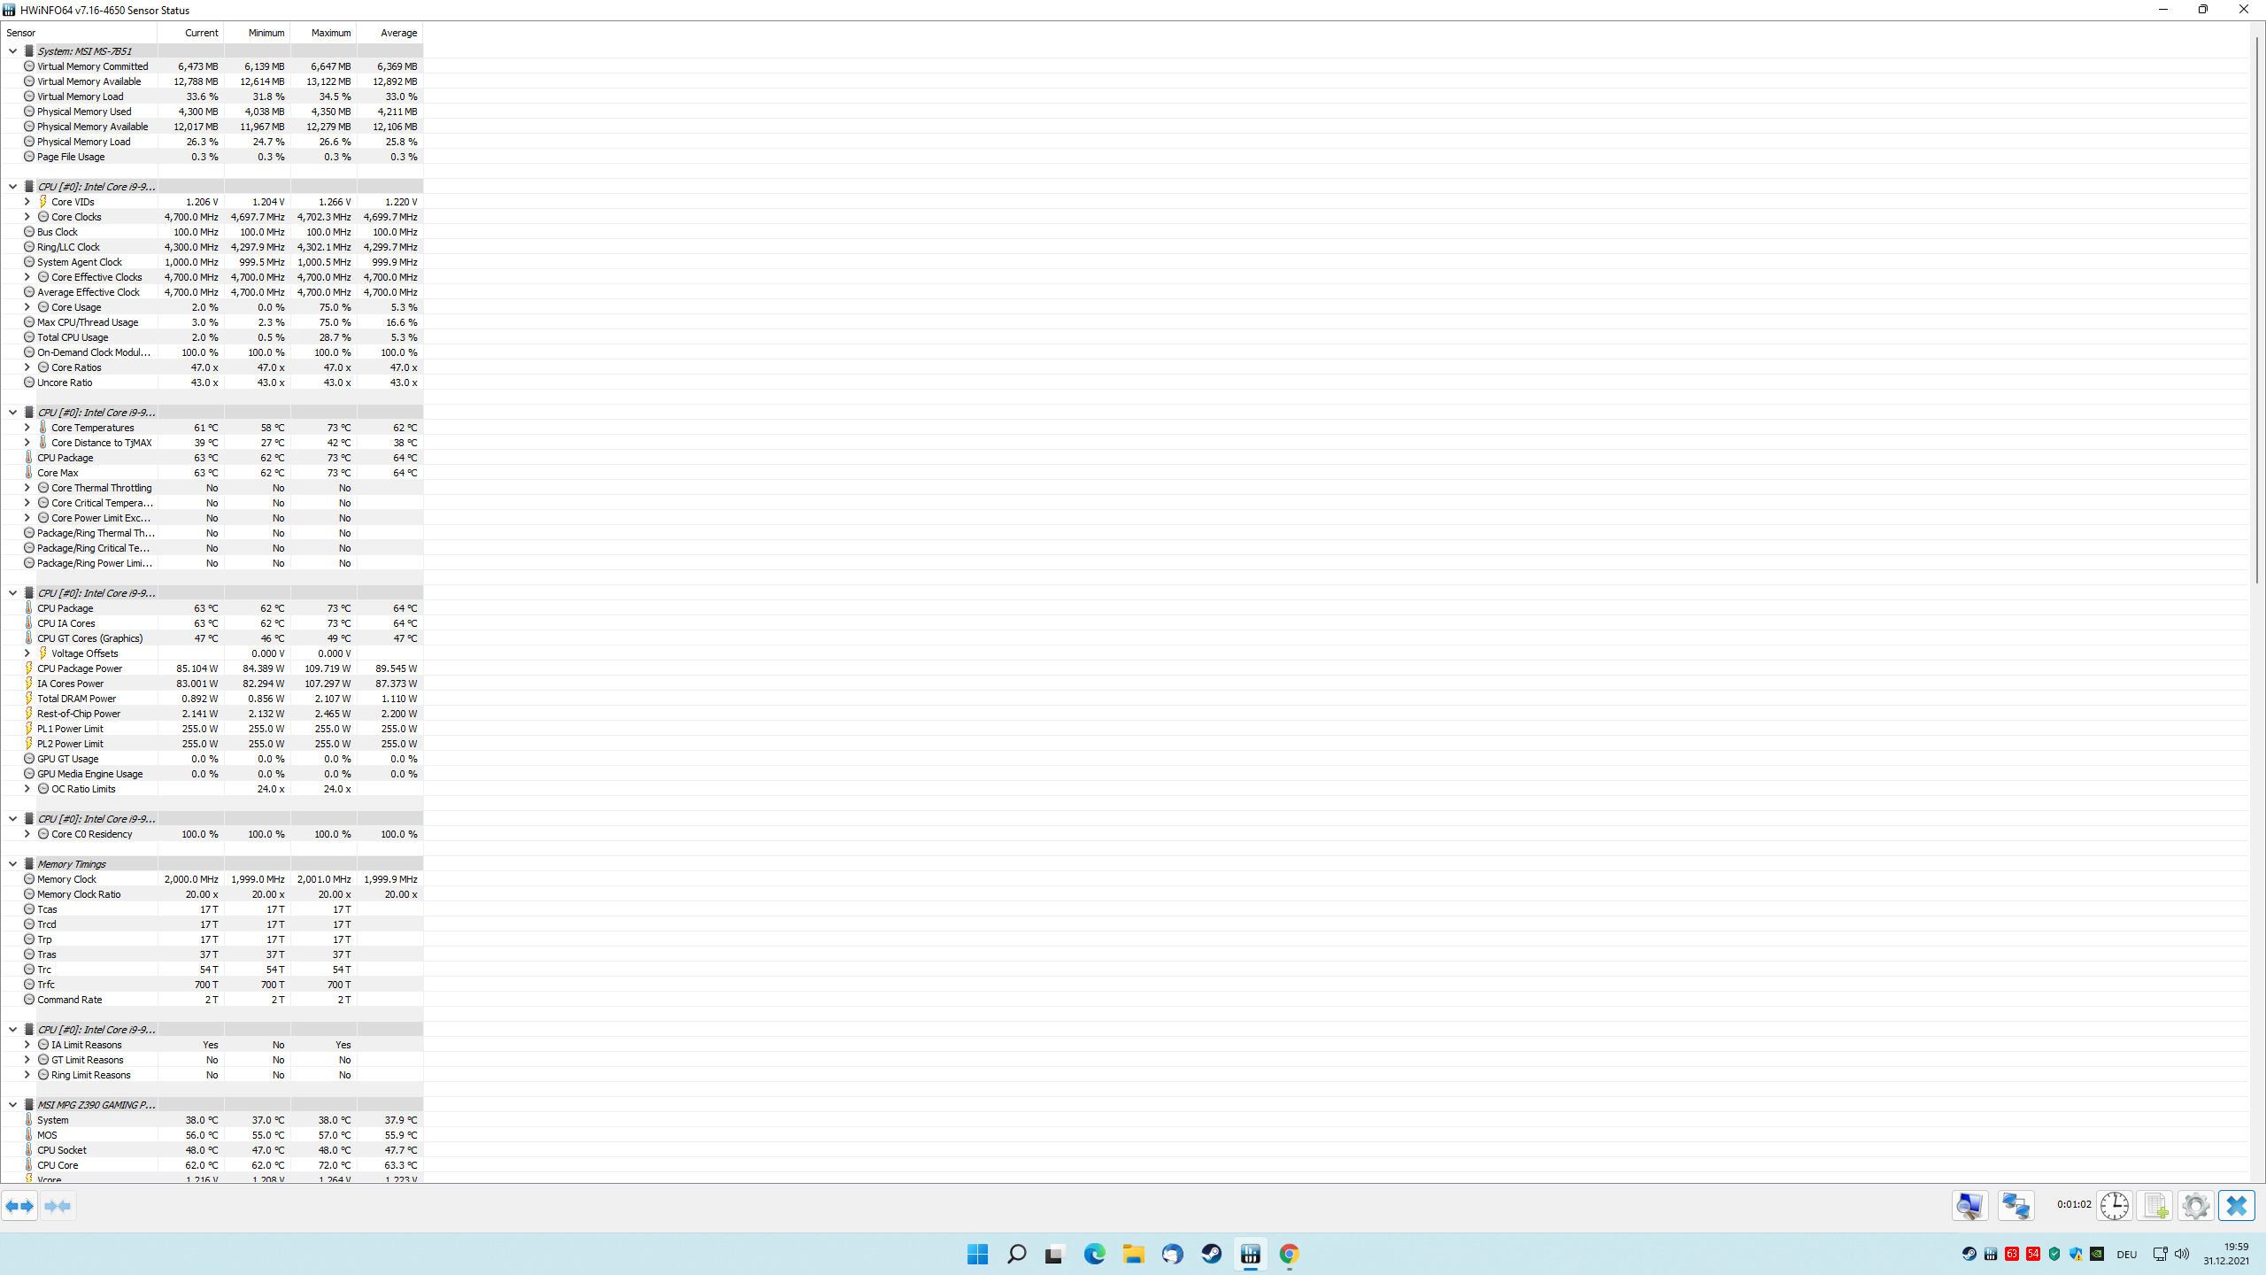Screen dimensions: 2266x1275
Task: Start sensor logging with the report icon
Action: point(2155,1205)
